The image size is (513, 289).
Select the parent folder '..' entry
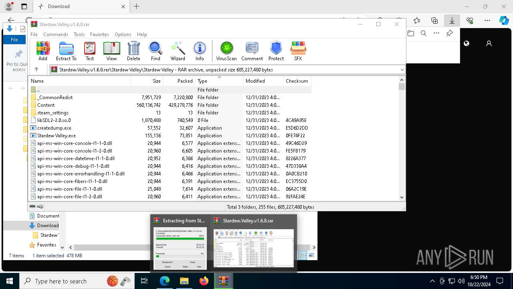170,90
